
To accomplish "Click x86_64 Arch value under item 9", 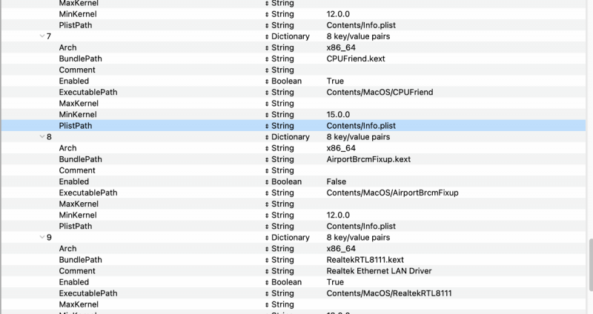I will [341, 249].
